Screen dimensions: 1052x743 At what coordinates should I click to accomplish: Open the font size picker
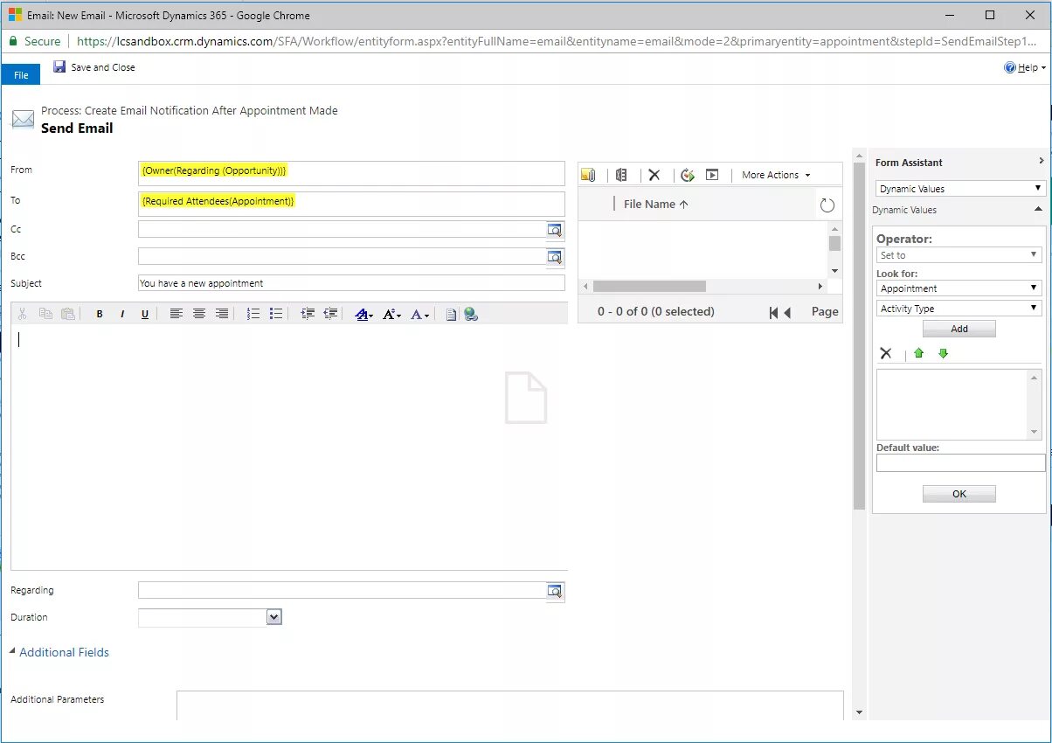[x=392, y=315]
